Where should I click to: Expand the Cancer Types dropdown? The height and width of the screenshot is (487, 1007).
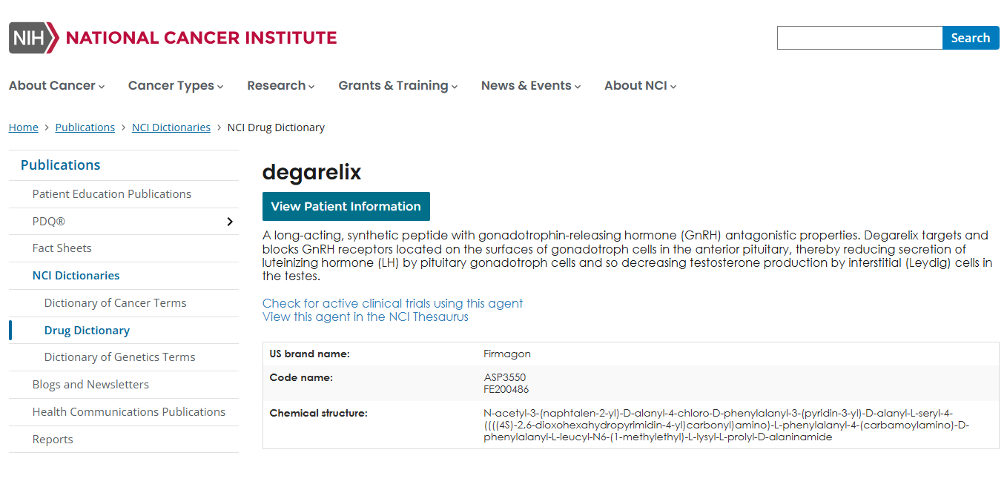click(x=219, y=86)
